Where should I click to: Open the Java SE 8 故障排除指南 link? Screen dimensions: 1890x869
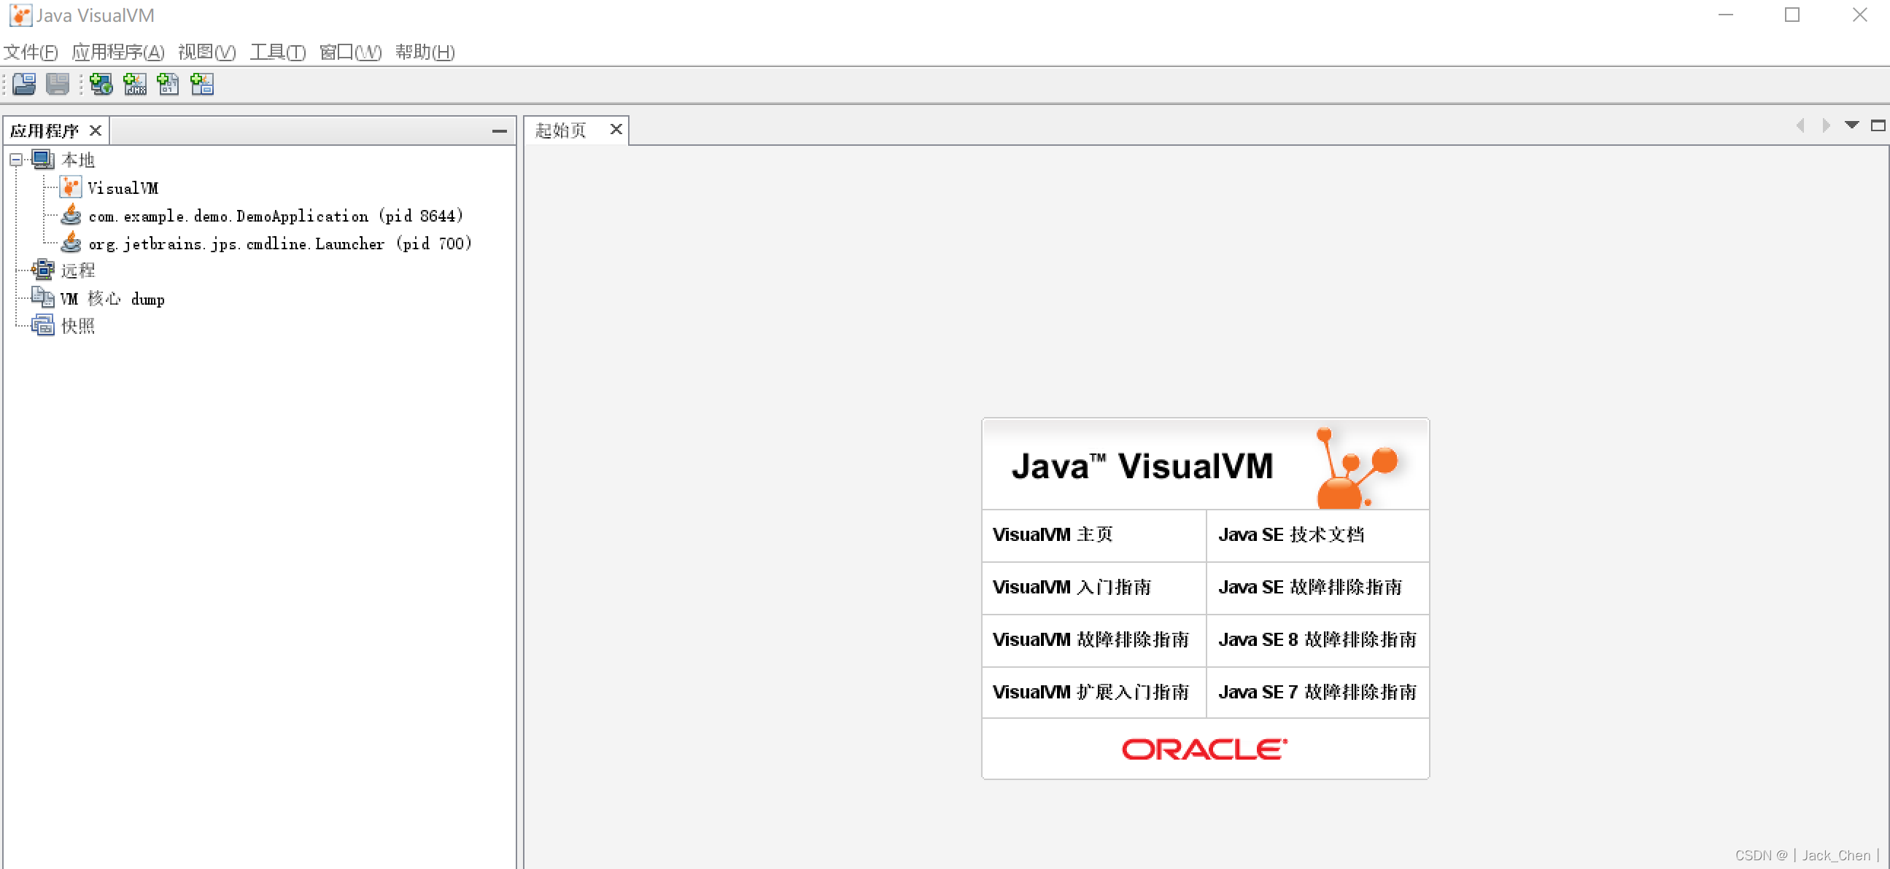pos(1317,639)
